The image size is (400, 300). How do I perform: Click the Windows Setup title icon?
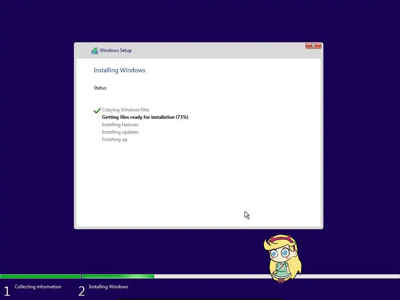pos(95,51)
